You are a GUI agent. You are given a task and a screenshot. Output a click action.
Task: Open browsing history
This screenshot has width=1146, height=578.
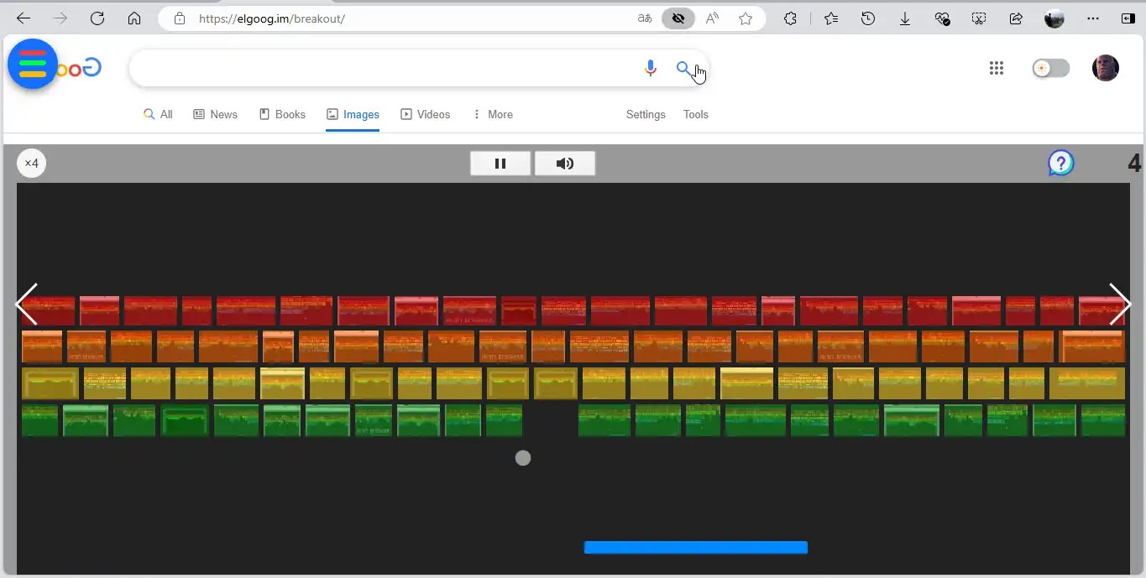869,18
